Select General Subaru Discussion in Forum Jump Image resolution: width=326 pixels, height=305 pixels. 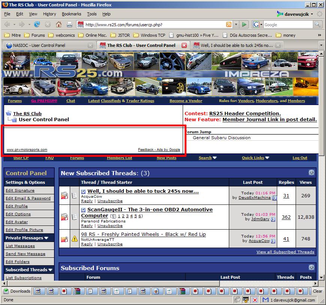(x=222, y=138)
